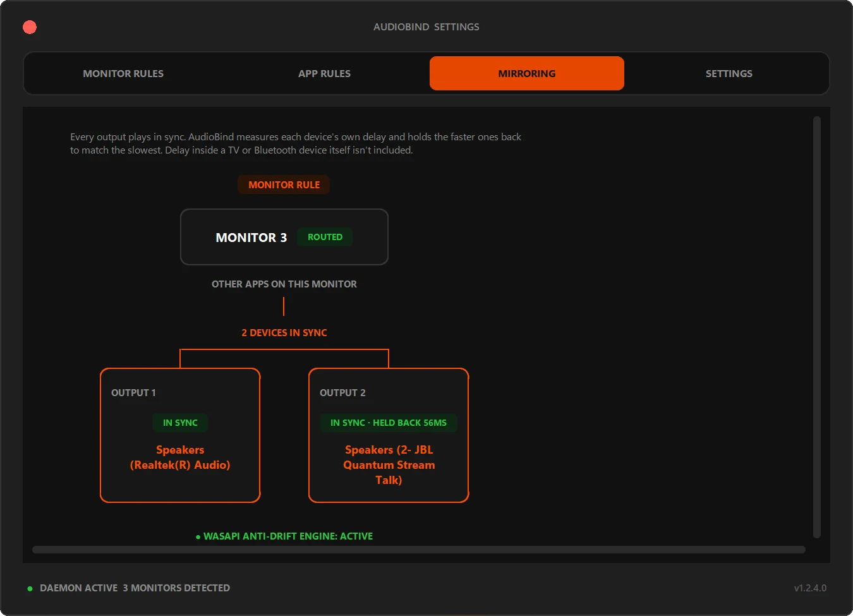Click Other Apps On This Monitor label
The image size is (853, 616).
pyautogui.click(x=284, y=284)
